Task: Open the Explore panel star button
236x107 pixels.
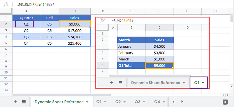Action: point(225,102)
